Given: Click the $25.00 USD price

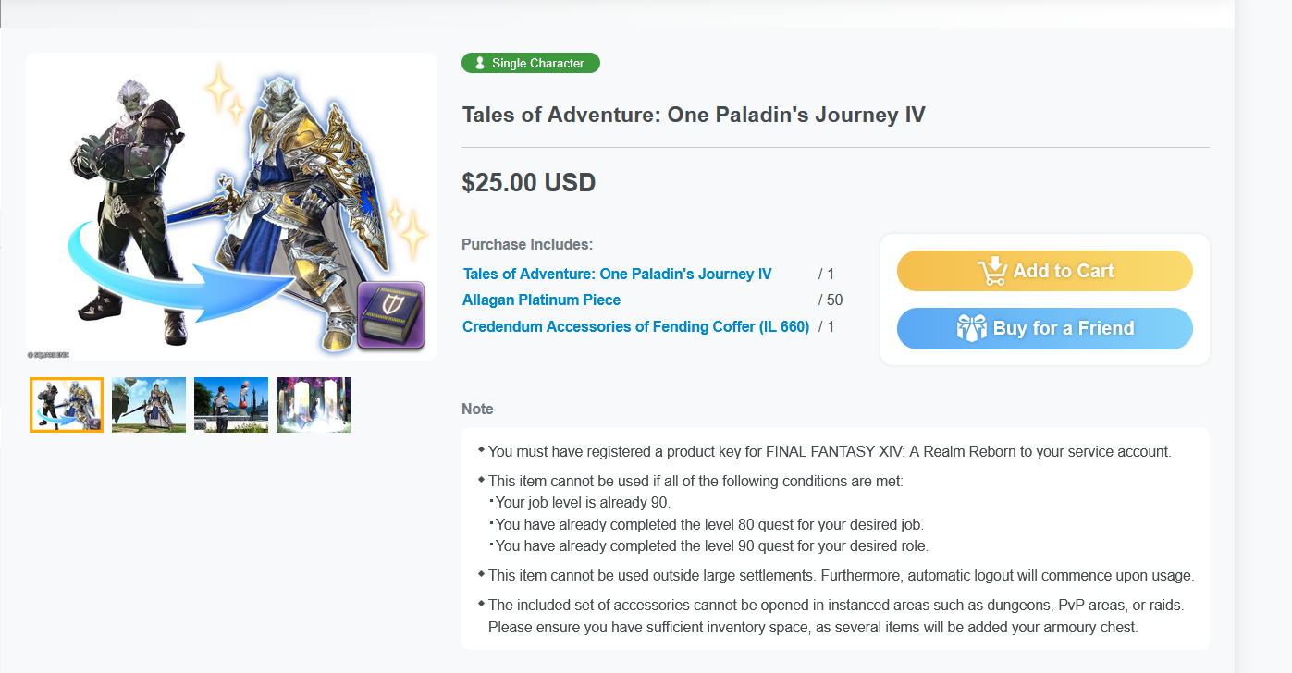Looking at the screenshot, I should coord(528,182).
